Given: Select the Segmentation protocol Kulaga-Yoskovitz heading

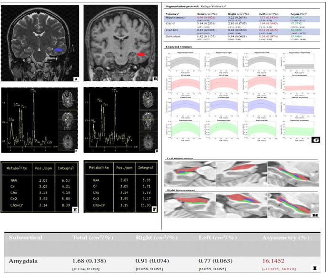Looking at the screenshot, I should coord(196,7).
